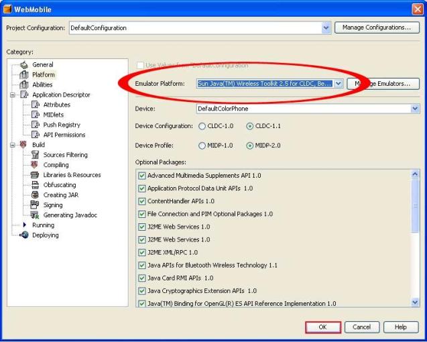Image resolution: width=427 pixels, height=342 pixels.
Task: Open the Creating JAR category
Action: pyautogui.click(x=61, y=195)
